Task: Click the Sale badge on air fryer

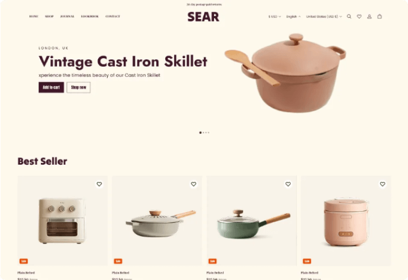Action: (24, 261)
